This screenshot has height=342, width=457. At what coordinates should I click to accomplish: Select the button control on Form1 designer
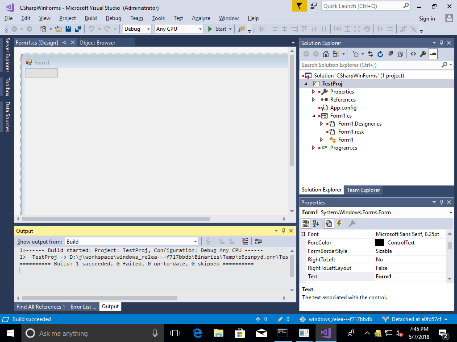41,73
